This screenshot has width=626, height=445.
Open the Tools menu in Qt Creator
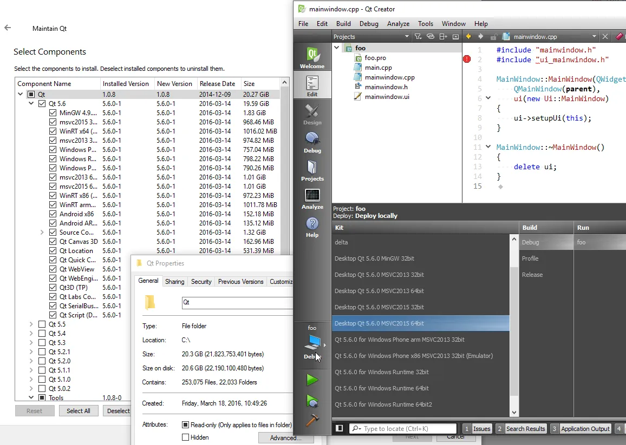click(x=426, y=24)
